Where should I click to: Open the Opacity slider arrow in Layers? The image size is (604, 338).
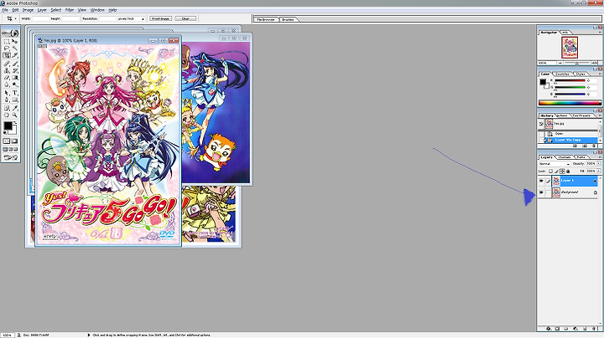pyautogui.click(x=599, y=164)
